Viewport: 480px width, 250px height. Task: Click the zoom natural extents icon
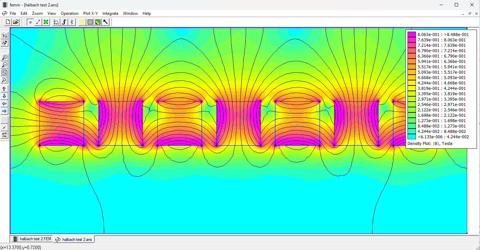coord(4,72)
